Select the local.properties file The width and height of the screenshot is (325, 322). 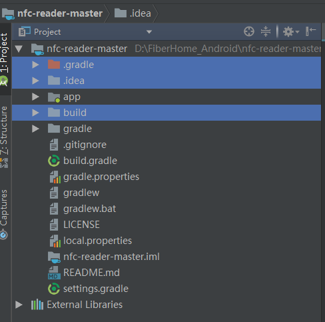pos(97,241)
